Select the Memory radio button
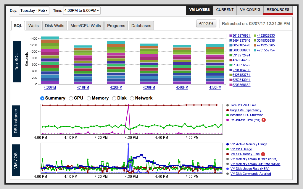Image resolution: width=303 pixels, height=189 pixels. coord(89,98)
